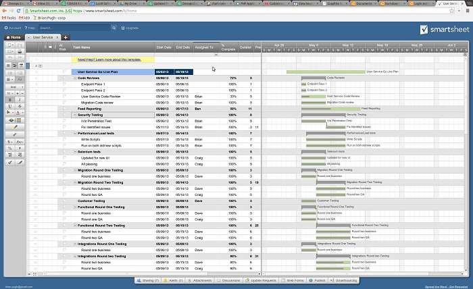473x289 pixels.
Task: Open the email send icon
Action: click(11, 51)
